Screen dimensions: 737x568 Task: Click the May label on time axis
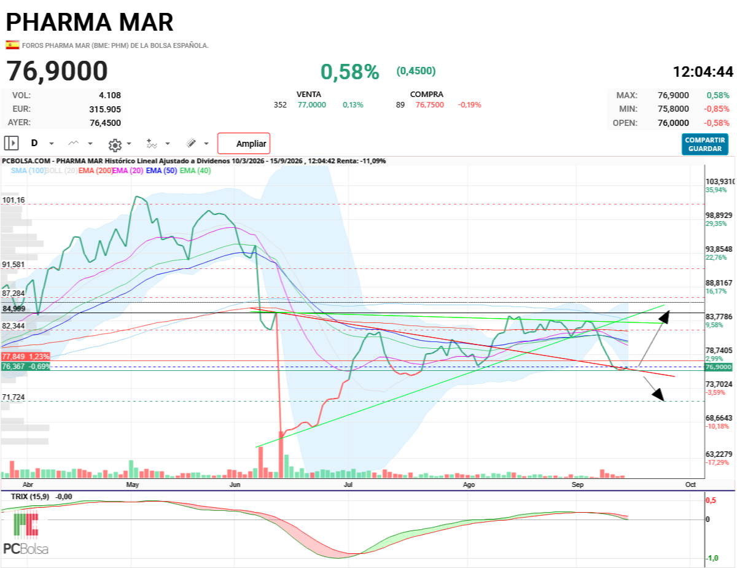[x=132, y=484]
